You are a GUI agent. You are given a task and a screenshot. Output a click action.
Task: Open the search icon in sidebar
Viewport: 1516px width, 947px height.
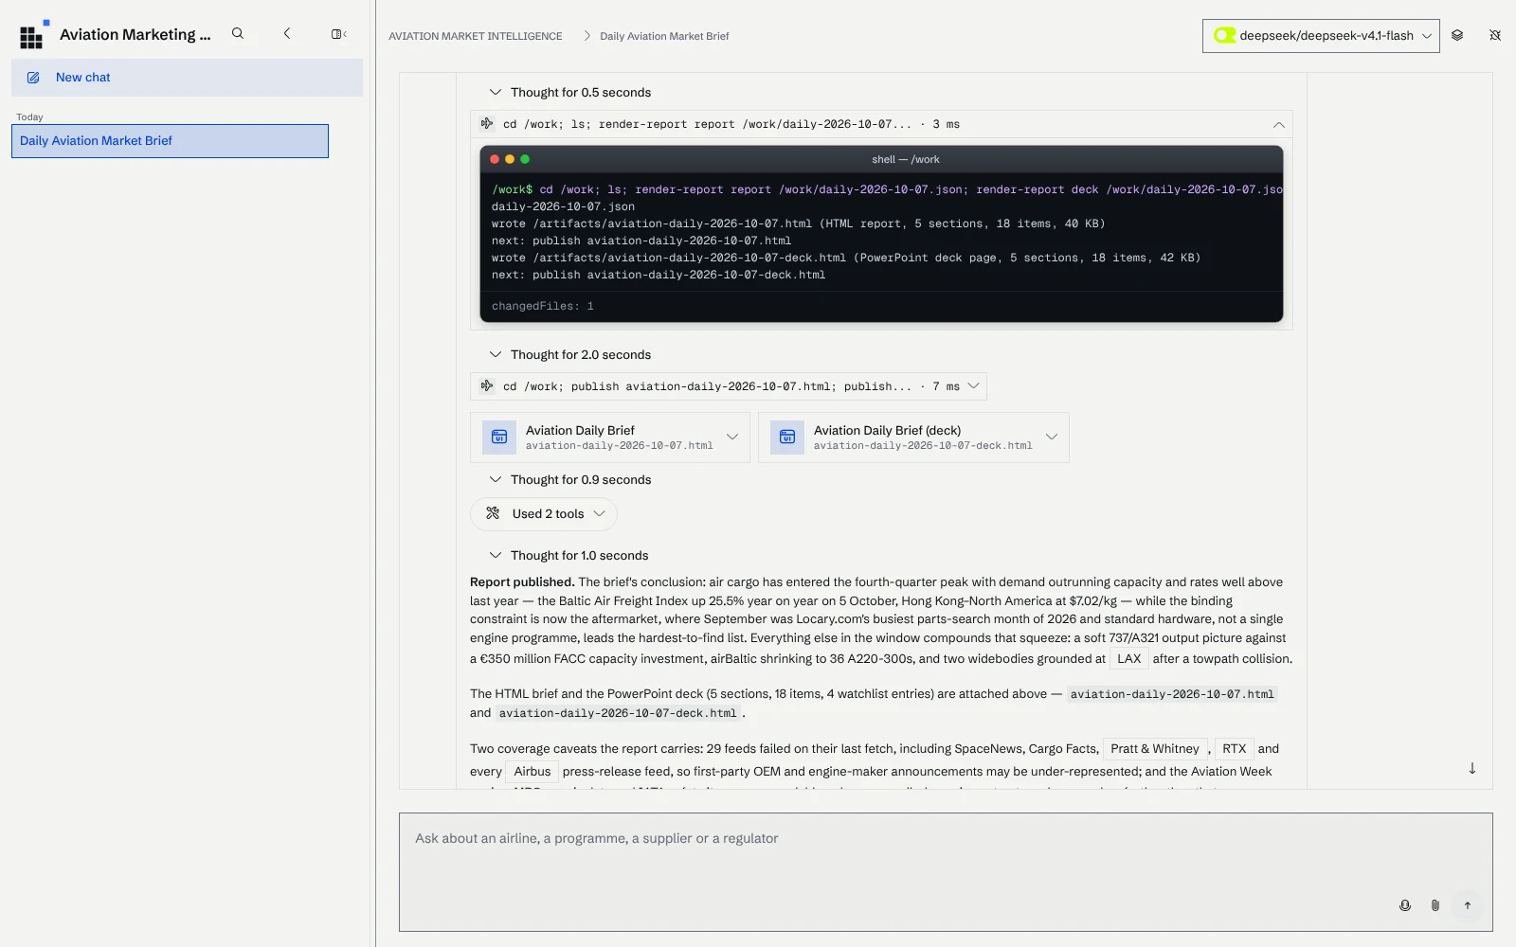click(x=238, y=34)
